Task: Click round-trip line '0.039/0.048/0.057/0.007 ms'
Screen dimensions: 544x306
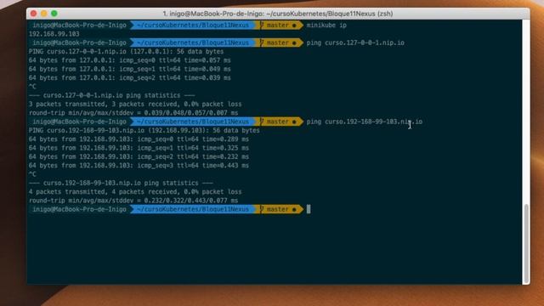Action: click(x=133, y=113)
